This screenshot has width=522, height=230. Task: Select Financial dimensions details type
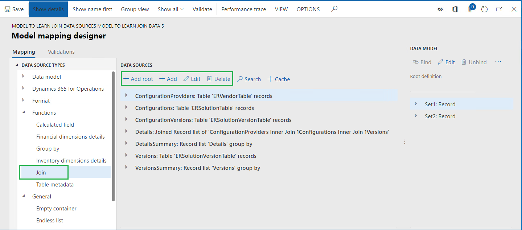[x=70, y=137]
